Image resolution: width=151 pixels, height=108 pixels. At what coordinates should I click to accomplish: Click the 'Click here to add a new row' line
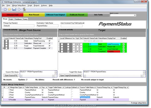(93, 41)
